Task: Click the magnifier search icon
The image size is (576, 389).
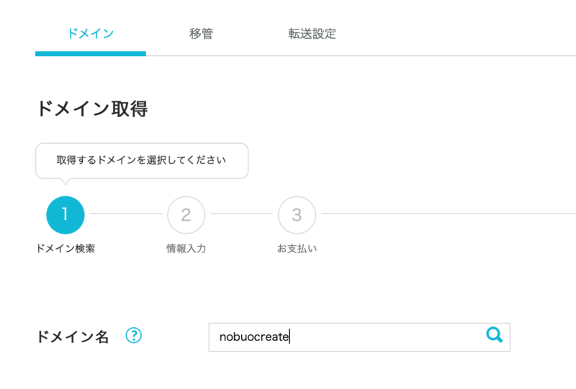Action: [494, 334]
